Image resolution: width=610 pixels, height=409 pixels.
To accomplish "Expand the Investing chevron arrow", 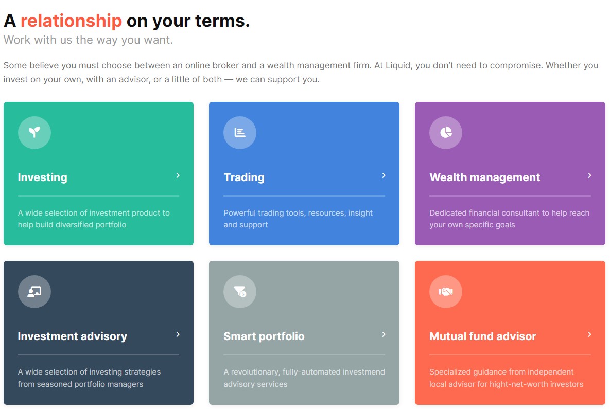I will coord(178,175).
